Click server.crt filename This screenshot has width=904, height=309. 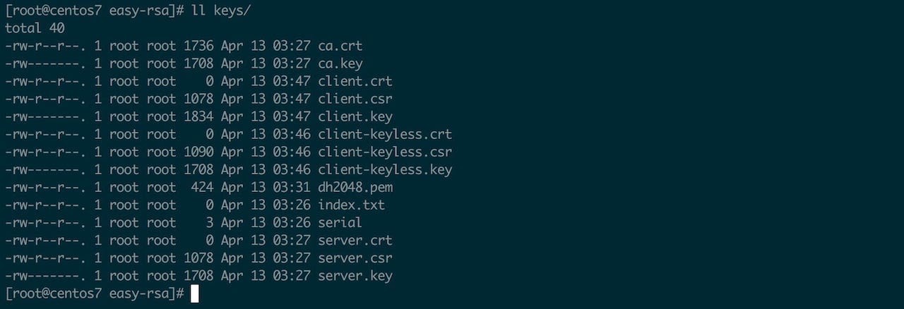(355, 240)
